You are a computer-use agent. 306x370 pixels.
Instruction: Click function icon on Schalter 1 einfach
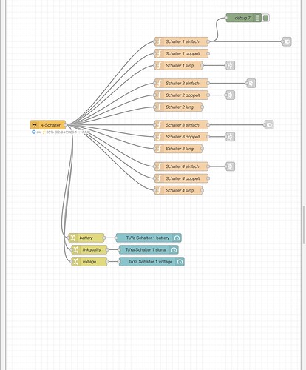160,41
